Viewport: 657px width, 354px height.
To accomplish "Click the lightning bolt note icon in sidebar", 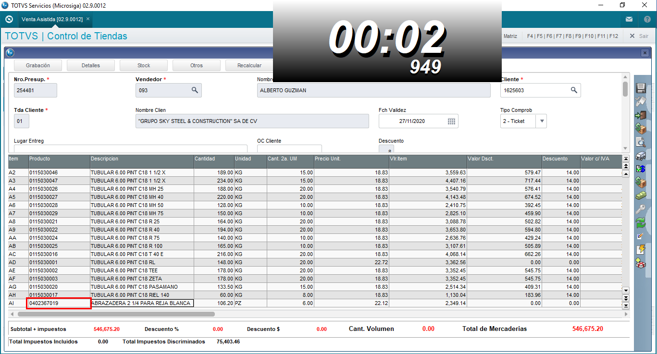I will (x=641, y=249).
